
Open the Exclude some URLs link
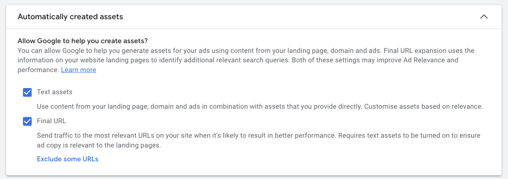(67, 159)
